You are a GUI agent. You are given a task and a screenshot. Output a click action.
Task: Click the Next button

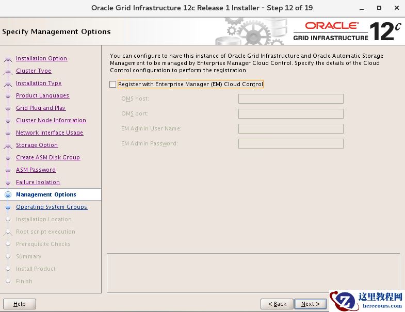(x=311, y=304)
